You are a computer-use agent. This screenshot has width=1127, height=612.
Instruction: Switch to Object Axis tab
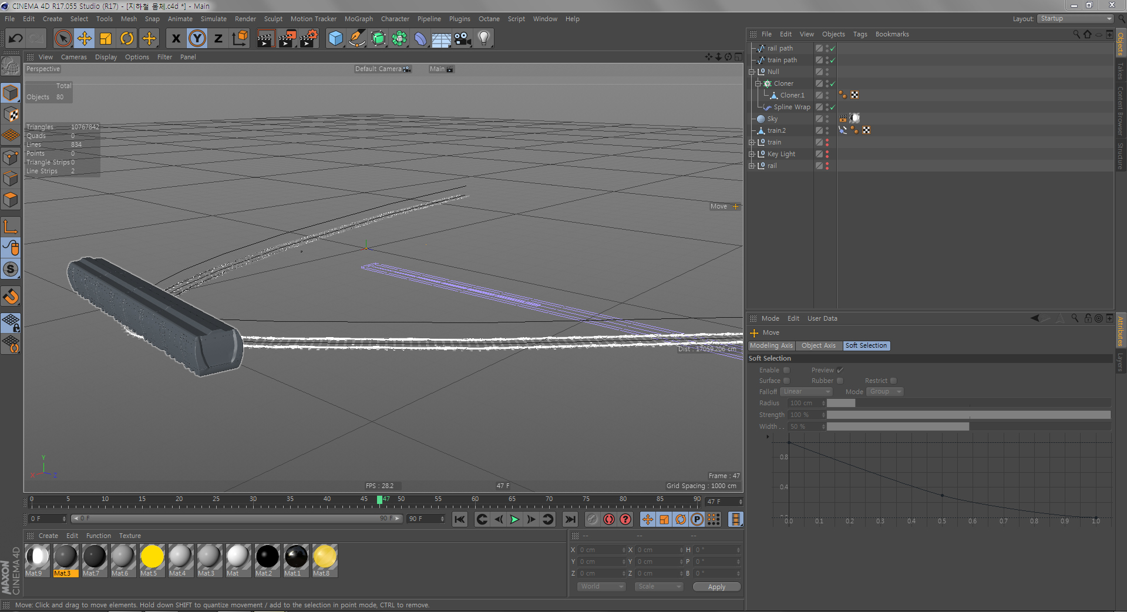(818, 345)
